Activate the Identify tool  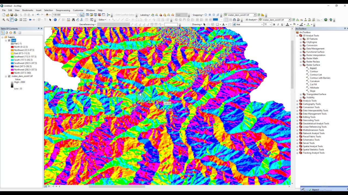[55, 20]
